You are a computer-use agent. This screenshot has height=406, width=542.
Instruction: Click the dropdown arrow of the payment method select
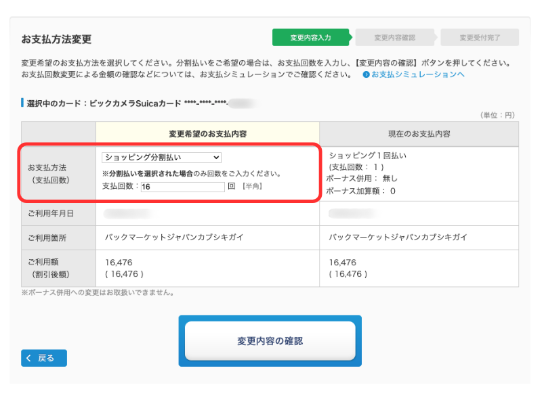216,157
